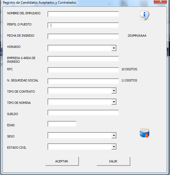Expand the TIPO DE CONTRATO dropdown

tap(114, 91)
